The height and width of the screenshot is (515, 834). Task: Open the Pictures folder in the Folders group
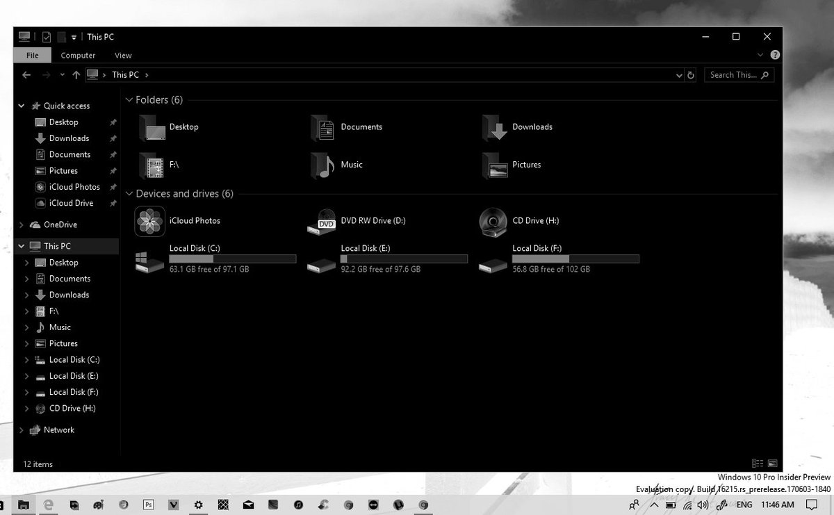[x=512, y=165]
